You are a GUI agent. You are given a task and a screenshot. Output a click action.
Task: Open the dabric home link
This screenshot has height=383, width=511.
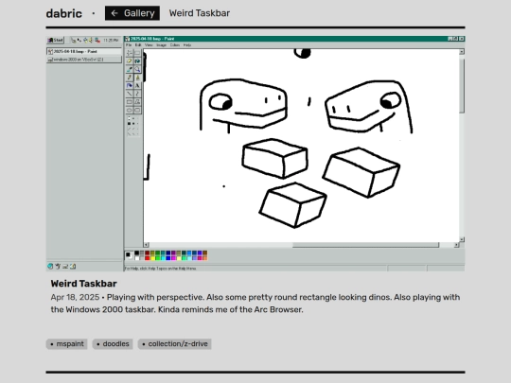(64, 13)
